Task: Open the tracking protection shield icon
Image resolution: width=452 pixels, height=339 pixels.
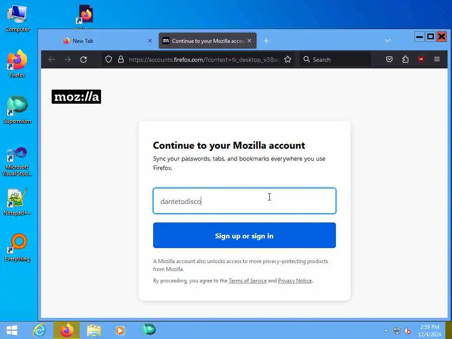Action: tap(109, 60)
